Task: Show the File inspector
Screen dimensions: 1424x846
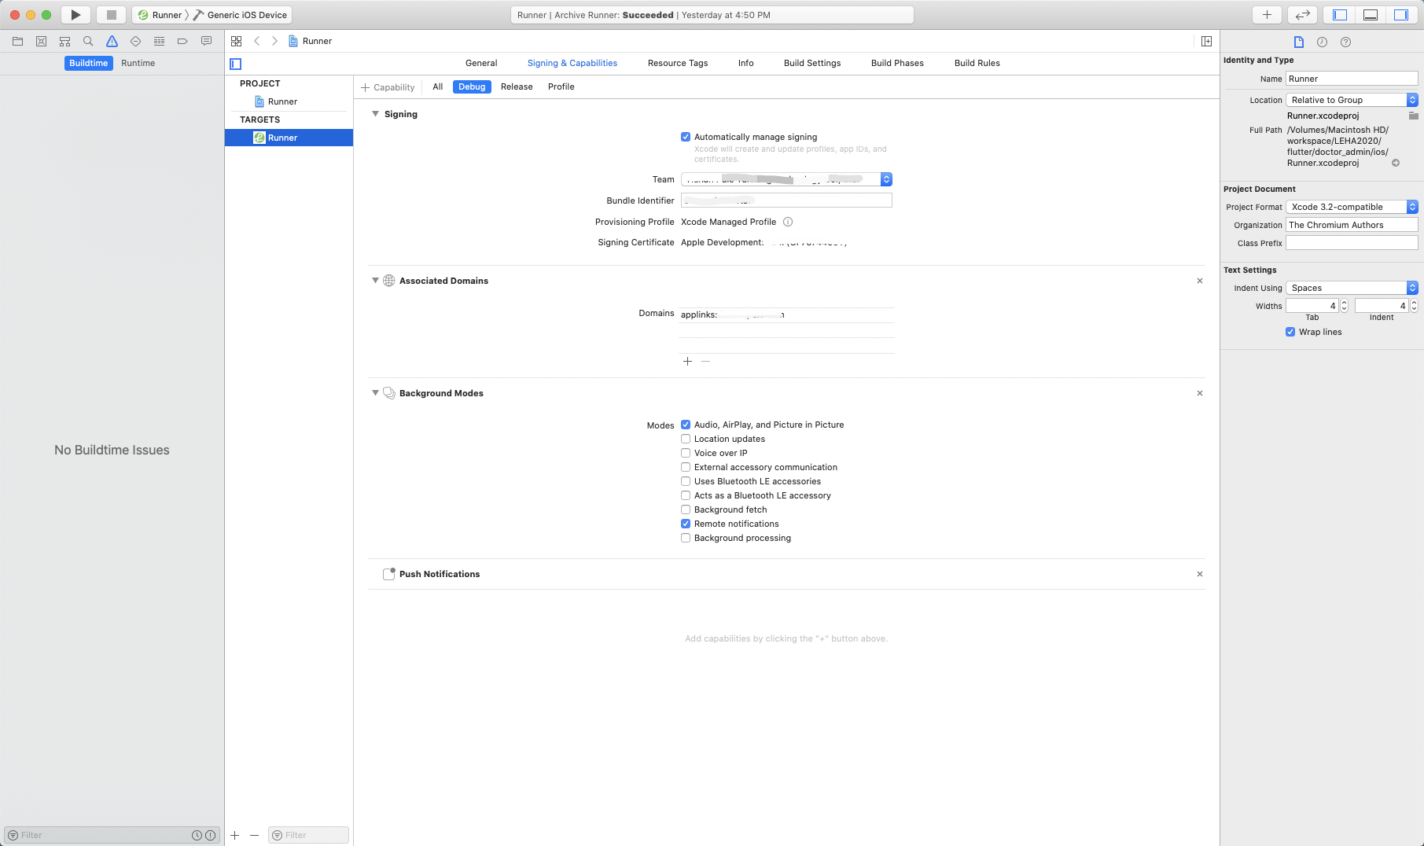Action: (x=1298, y=42)
